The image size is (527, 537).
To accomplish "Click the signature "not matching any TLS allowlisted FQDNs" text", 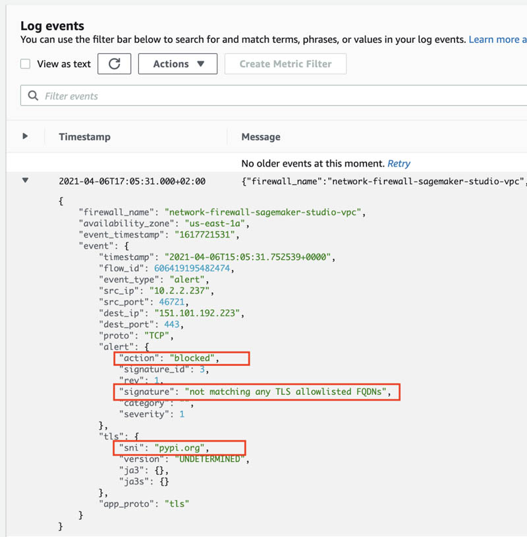I will 286,392.
